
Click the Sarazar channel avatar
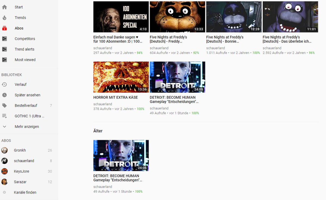[x=4, y=182]
